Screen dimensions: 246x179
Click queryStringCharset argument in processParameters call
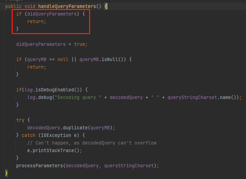(x=129, y=166)
